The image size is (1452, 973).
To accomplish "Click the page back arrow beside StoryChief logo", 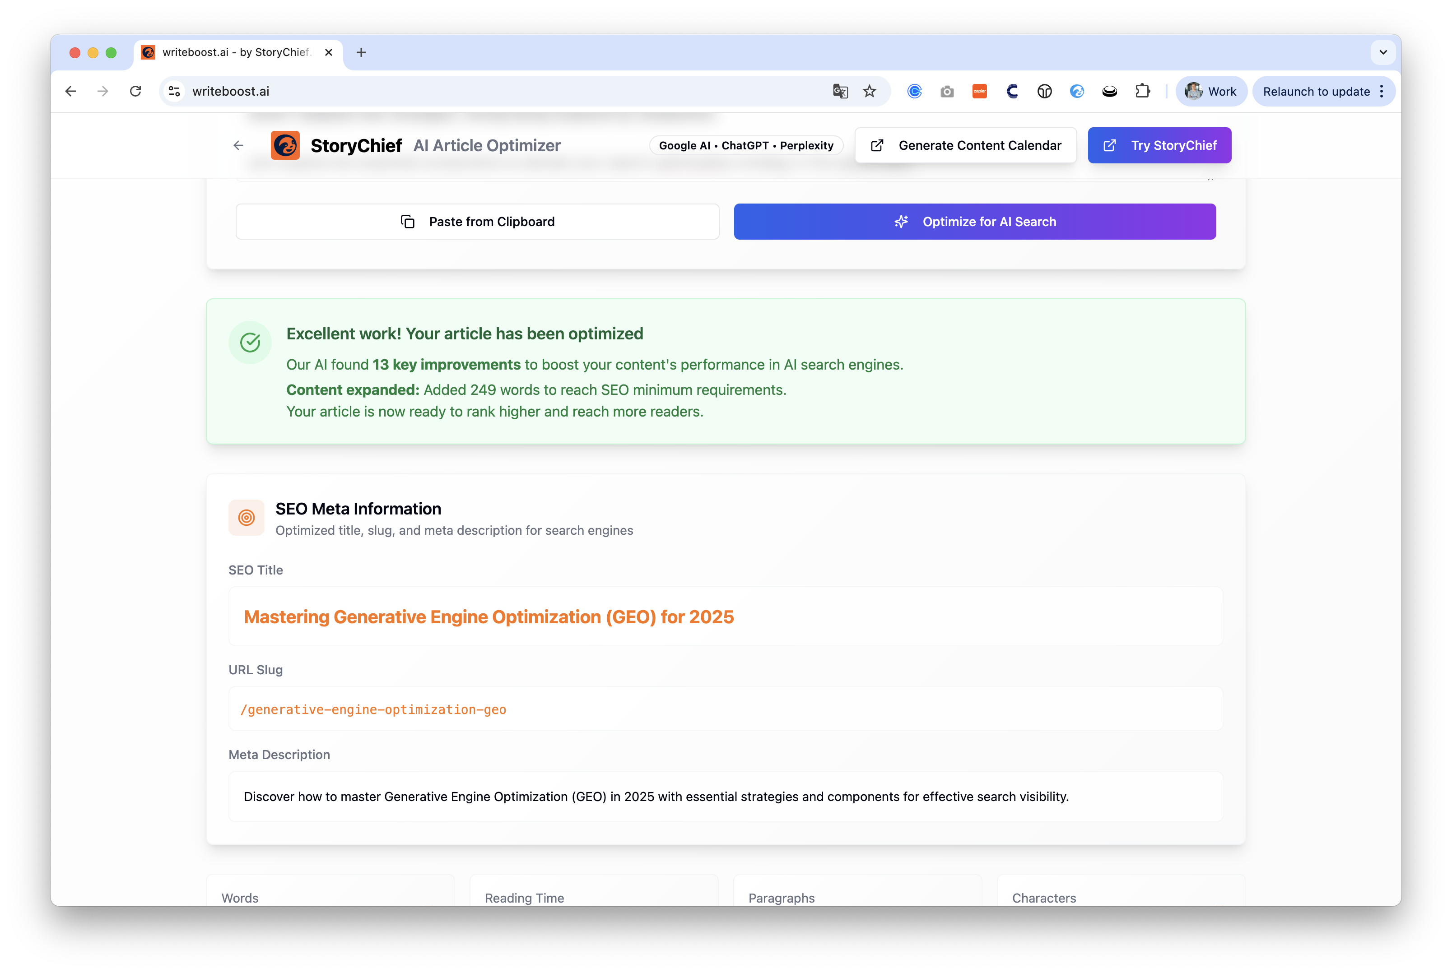I will click(238, 145).
